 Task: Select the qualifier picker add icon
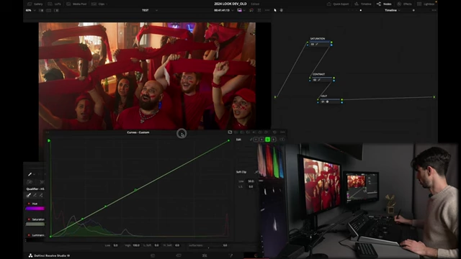pyautogui.click(x=41, y=195)
